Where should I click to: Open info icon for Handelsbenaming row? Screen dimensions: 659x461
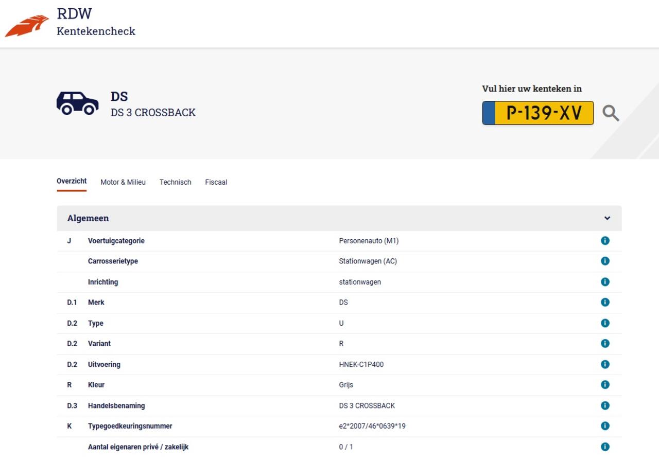tap(605, 405)
